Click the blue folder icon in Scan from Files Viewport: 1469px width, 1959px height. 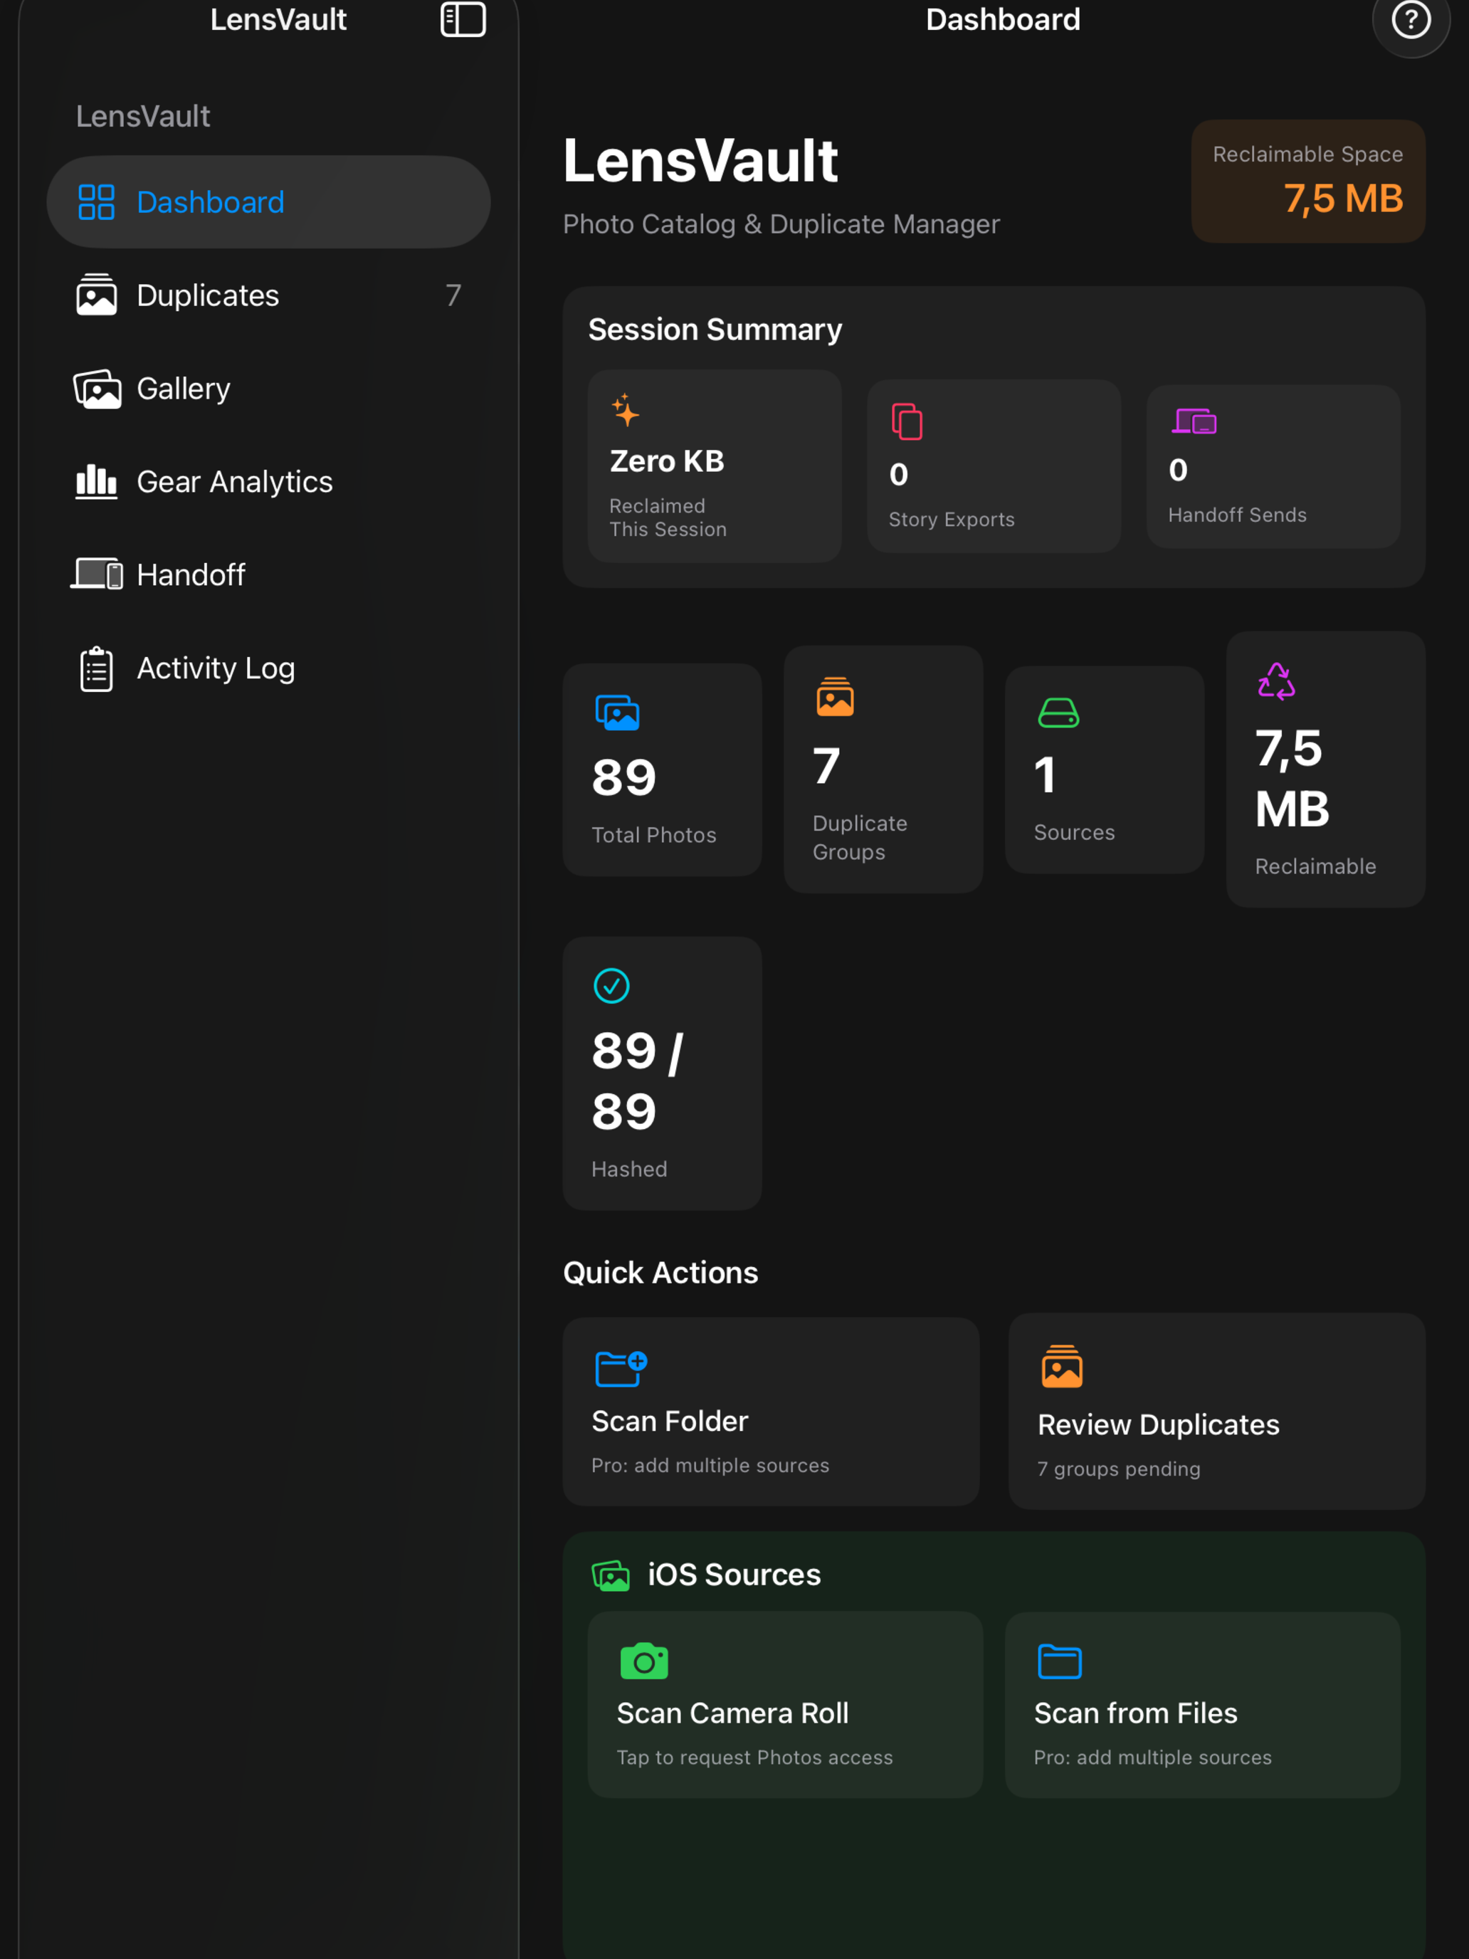[1059, 1661]
